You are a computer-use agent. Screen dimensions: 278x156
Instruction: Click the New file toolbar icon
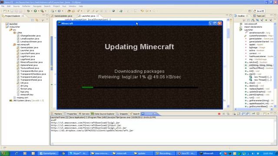(x=5, y=11)
